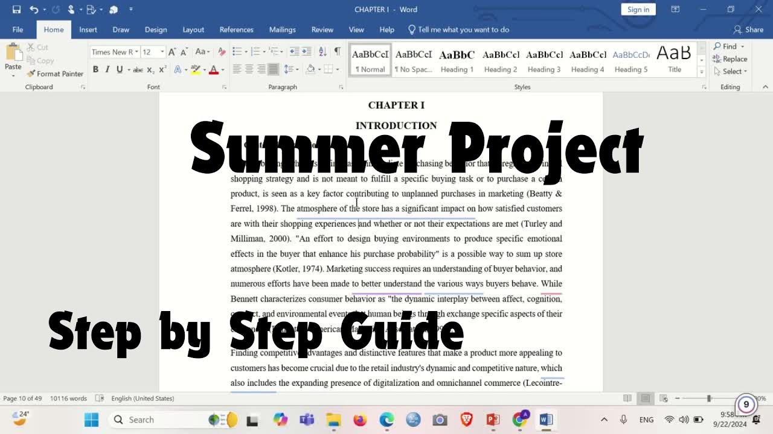Open the File tab
Viewport: 773px width, 434px height.
[x=18, y=30]
